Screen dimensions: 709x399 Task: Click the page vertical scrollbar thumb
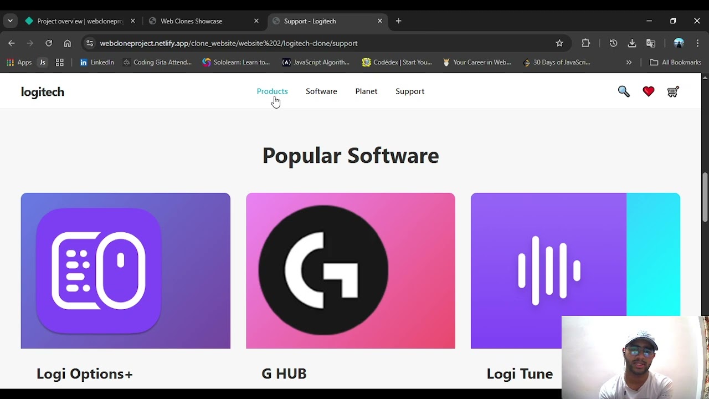pyautogui.click(x=705, y=197)
